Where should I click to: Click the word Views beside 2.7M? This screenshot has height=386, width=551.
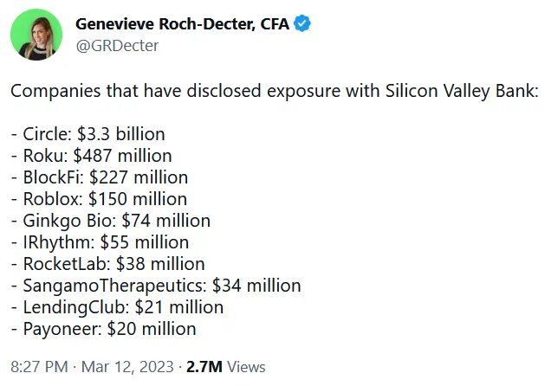(246, 367)
